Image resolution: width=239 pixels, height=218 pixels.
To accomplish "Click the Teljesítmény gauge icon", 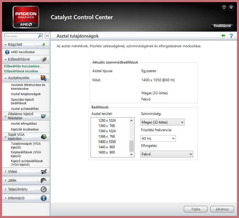I will tap(44, 189).
